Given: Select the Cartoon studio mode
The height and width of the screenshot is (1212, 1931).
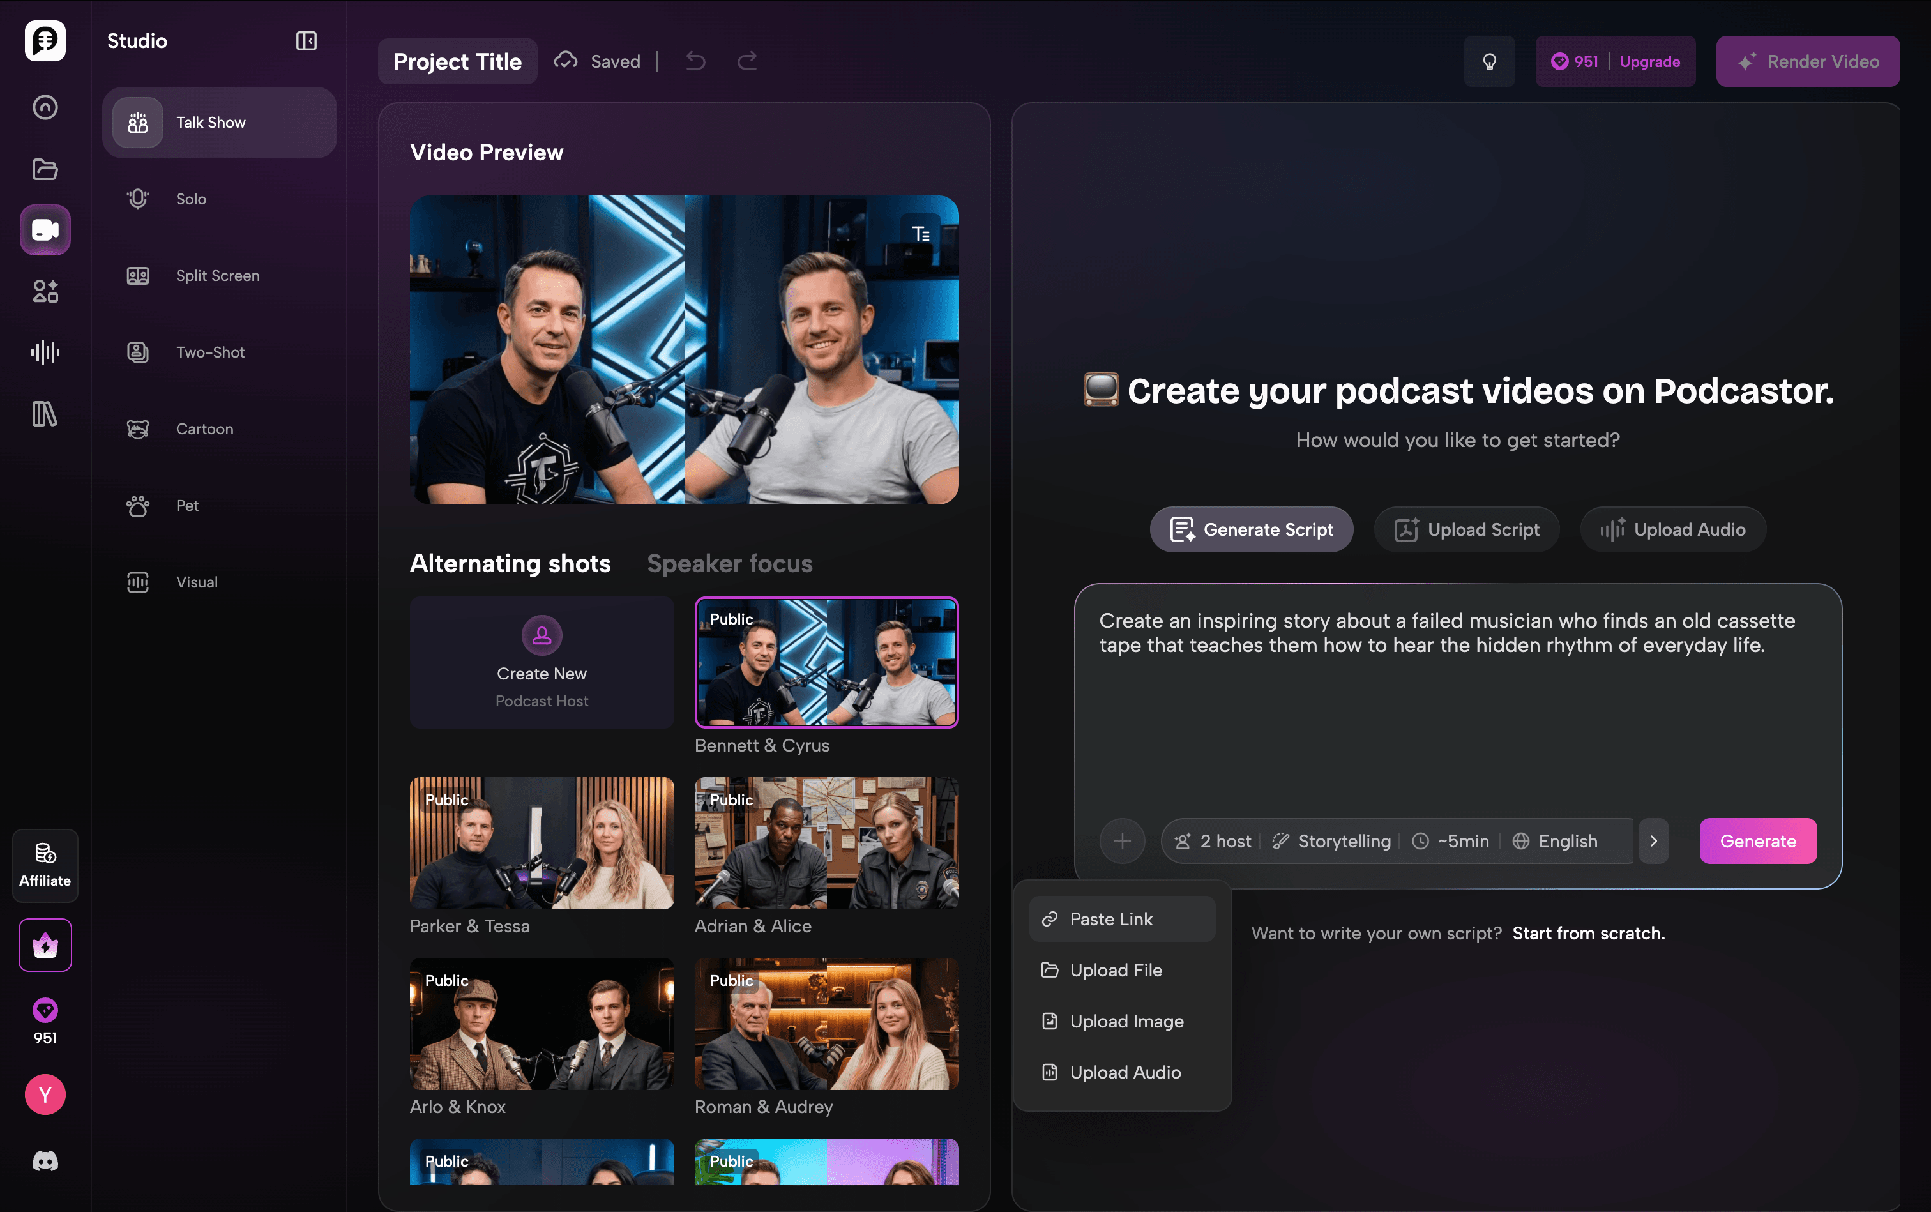Looking at the screenshot, I should (x=220, y=429).
